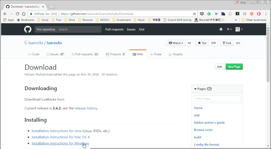Click the green New Page button

point(234,67)
